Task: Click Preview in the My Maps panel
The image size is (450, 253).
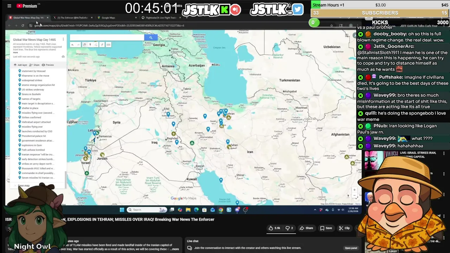Action: tap(48, 65)
